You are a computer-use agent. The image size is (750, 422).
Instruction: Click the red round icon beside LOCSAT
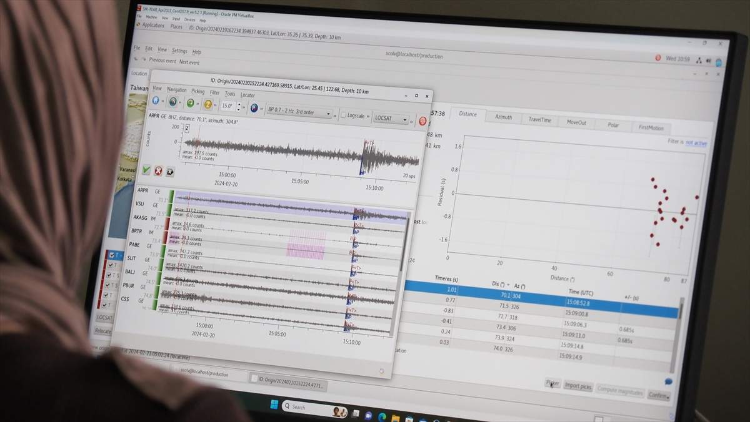pyautogui.click(x=422, y=121)
